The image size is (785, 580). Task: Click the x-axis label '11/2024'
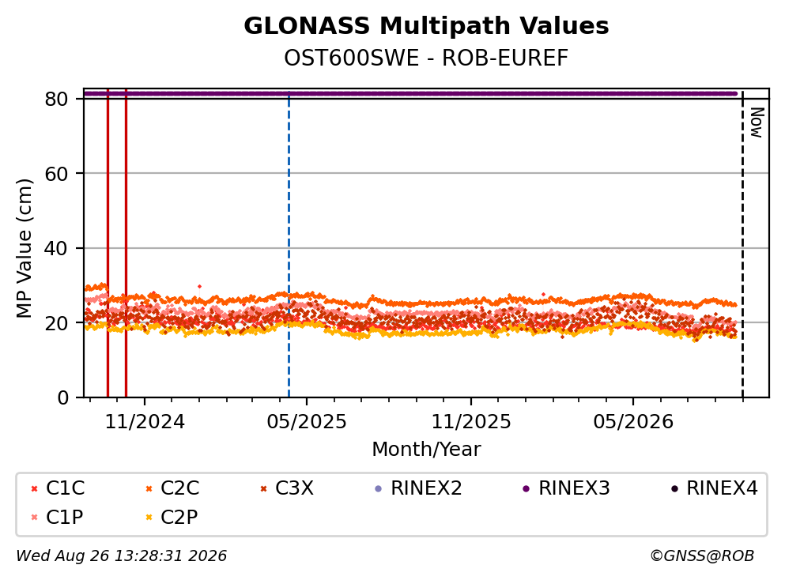point(145,422)
